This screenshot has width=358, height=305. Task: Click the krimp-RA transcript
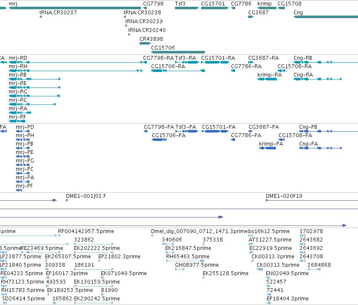[x=267, y=79]
